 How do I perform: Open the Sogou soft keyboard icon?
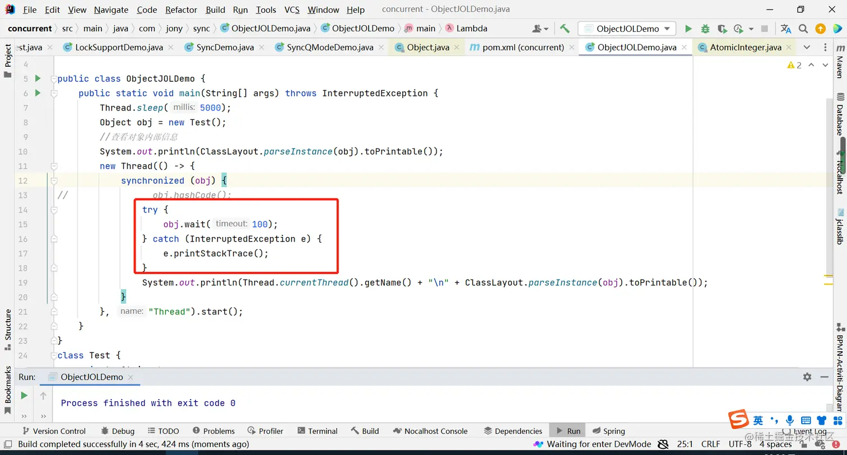pos(806,420)
